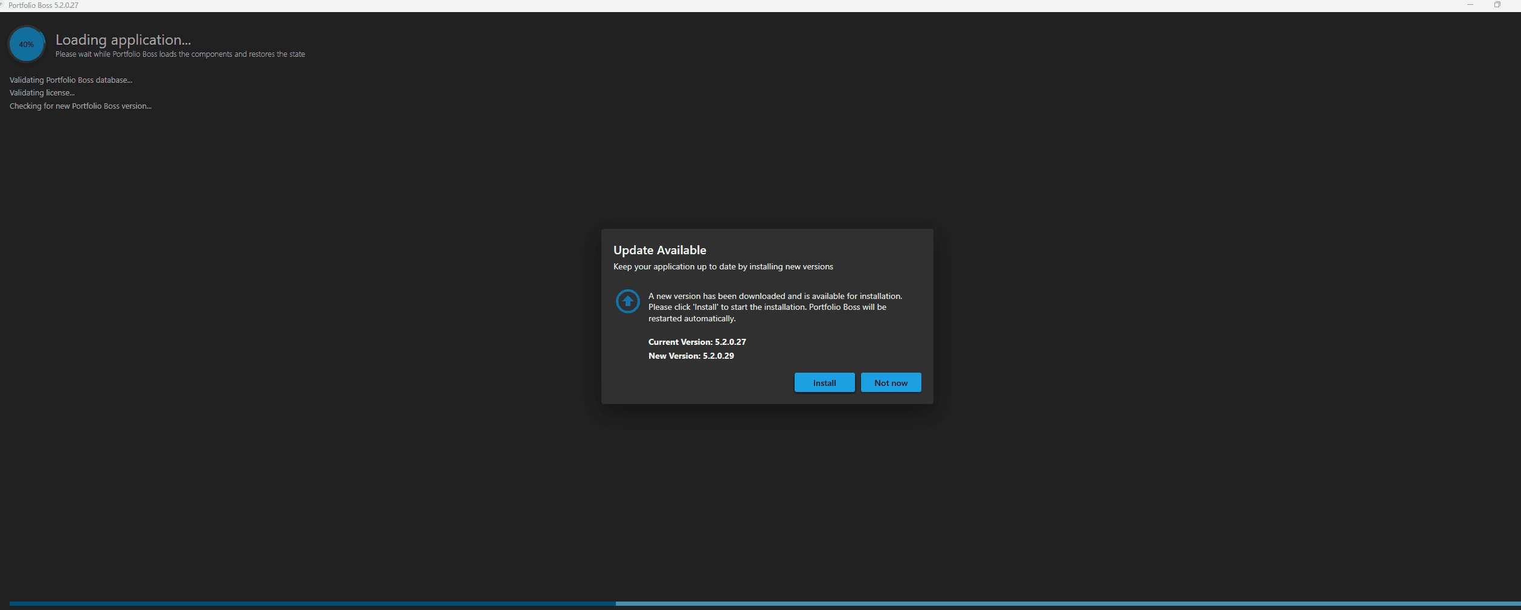
Task: Minimize the Portfolio Boss window
Action: tap(1470, 5)
